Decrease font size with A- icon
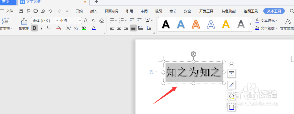Image resolution: width=294 pixels, height=114 pixels. click(x=93, y=20)
